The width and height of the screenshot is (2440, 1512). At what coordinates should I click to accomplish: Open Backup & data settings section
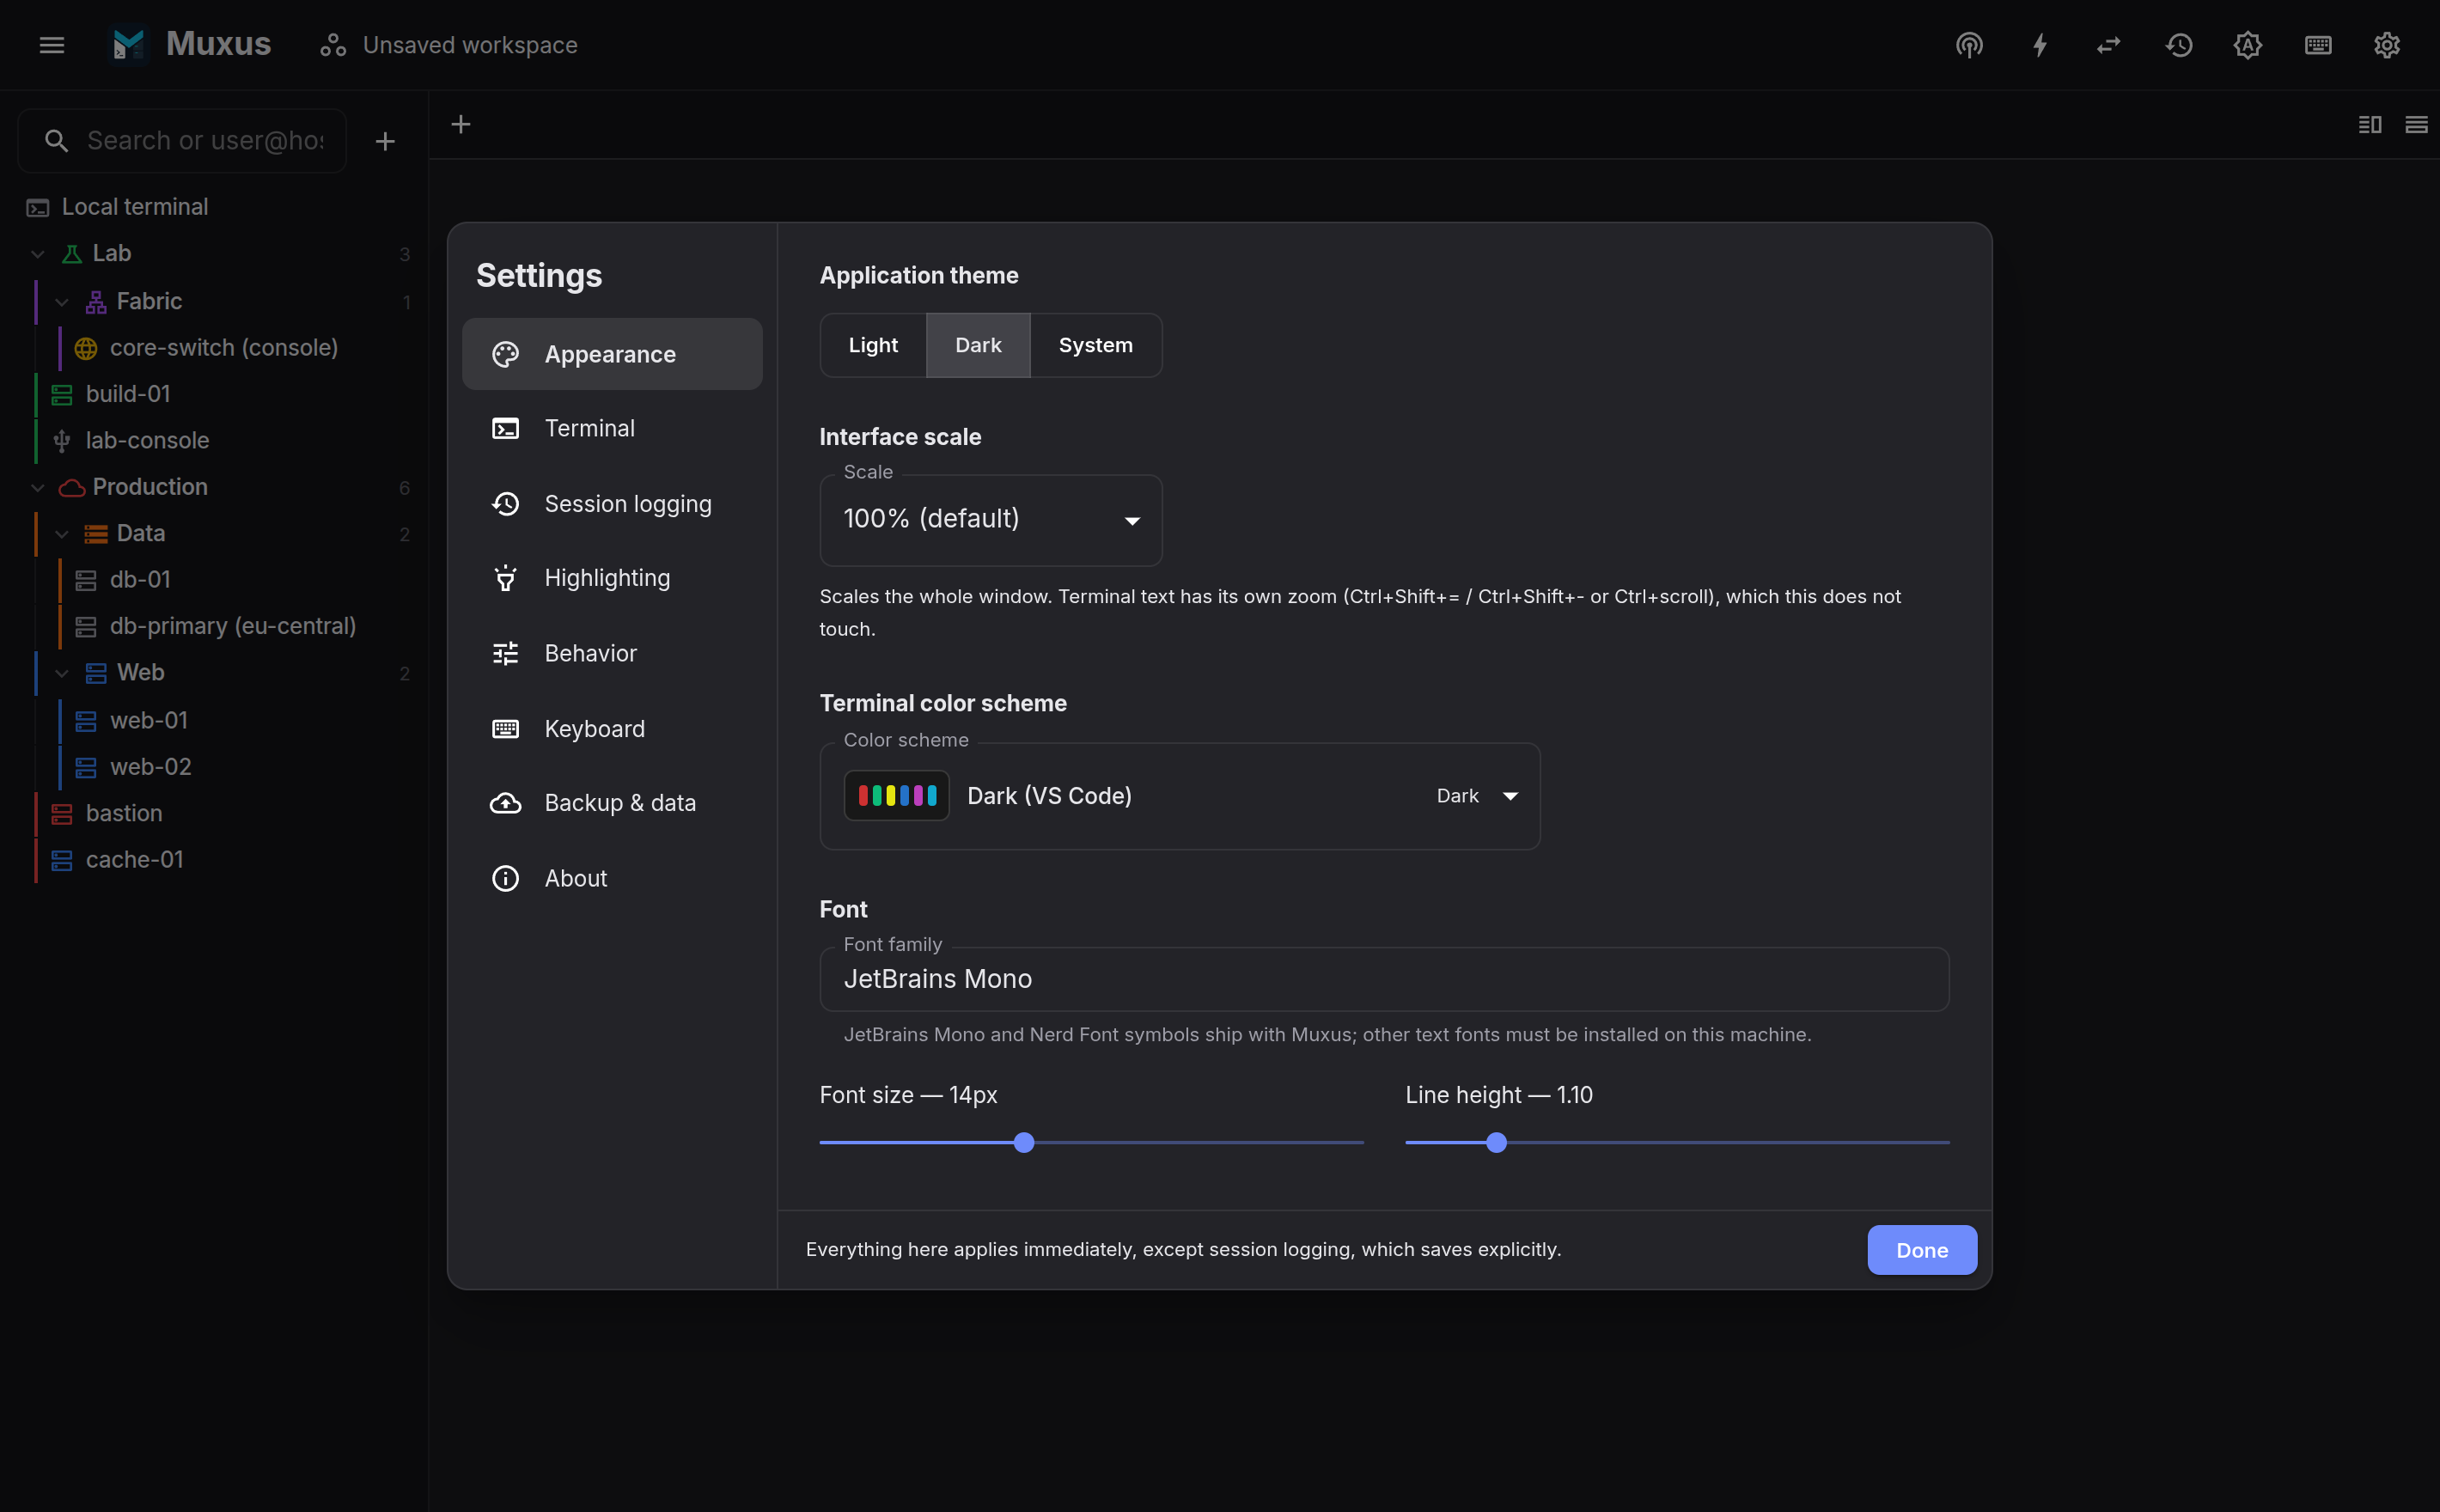[x=612, y=803]
